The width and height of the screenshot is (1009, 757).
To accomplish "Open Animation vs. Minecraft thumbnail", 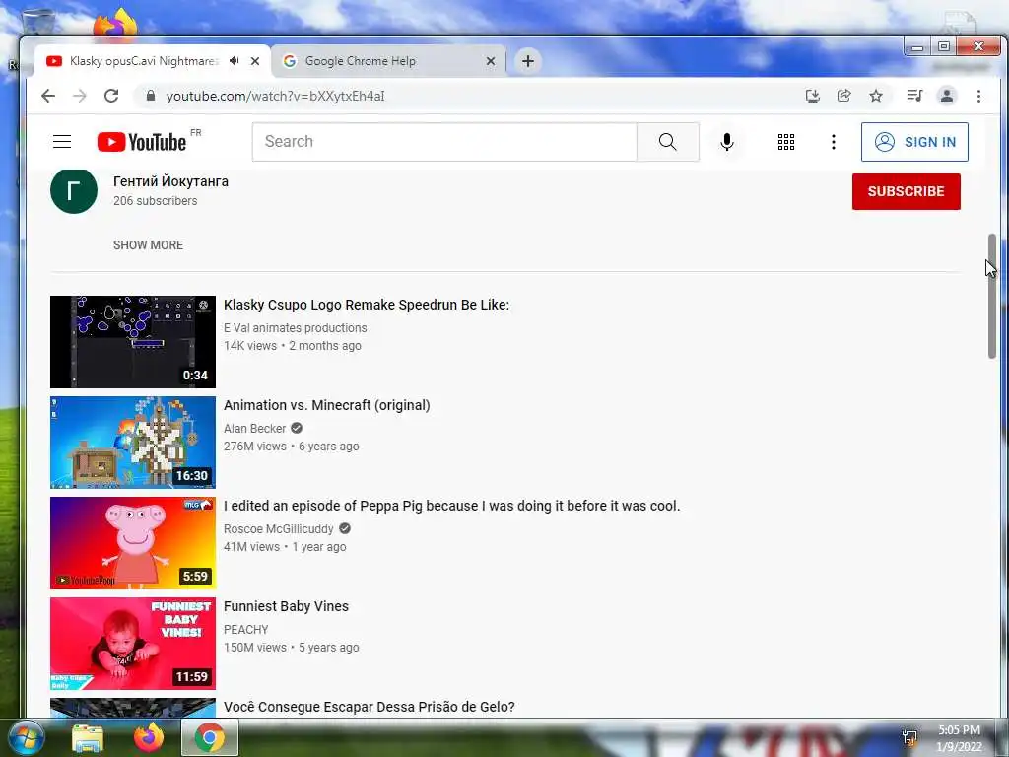I will tap(133, 443).
